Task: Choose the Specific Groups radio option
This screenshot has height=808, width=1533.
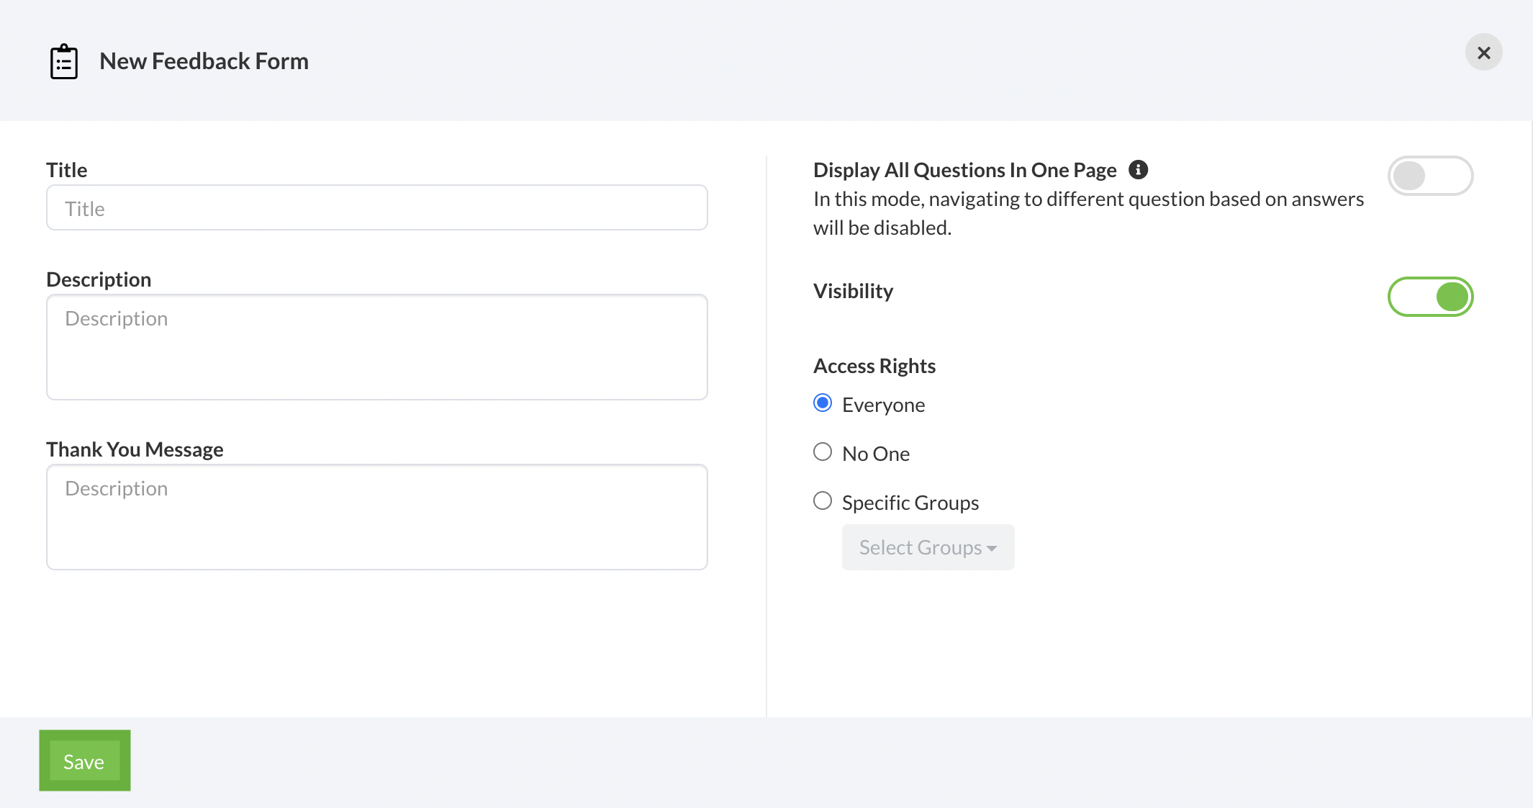Action: pyautogui.click(x=823, y=501)
